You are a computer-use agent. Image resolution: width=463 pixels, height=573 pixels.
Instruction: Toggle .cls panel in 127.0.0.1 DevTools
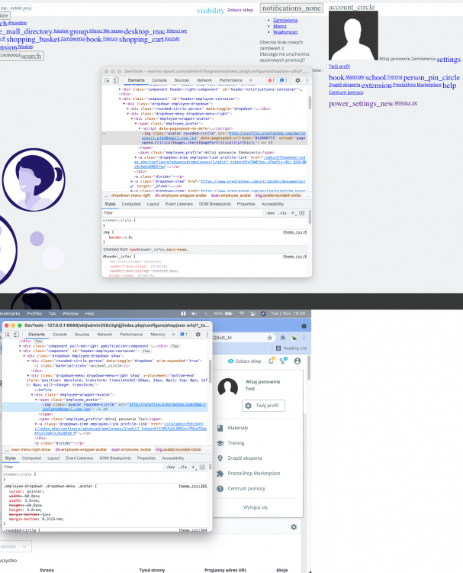pos(183,467)
